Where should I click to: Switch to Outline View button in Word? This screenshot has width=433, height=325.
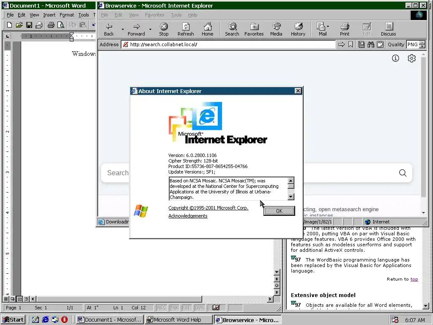(27, 299)
